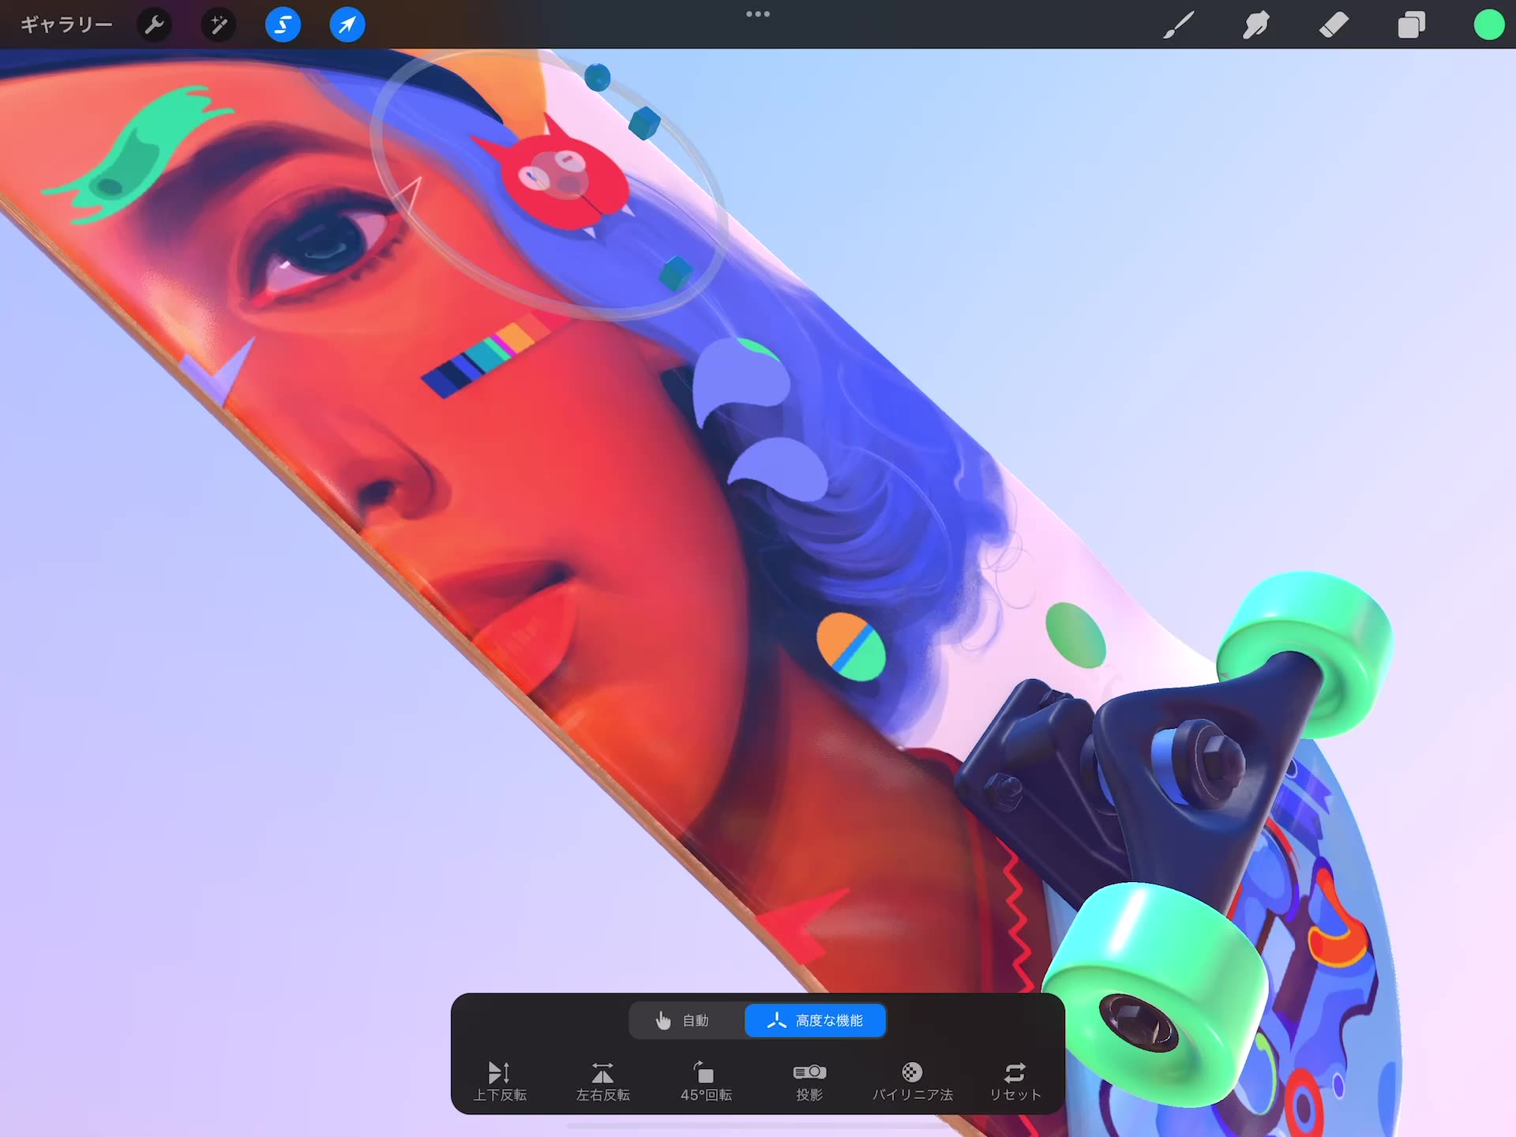Select the Brush tool
Image resolution: width=1516 pixels, height=1137 pixels.
1178,25
